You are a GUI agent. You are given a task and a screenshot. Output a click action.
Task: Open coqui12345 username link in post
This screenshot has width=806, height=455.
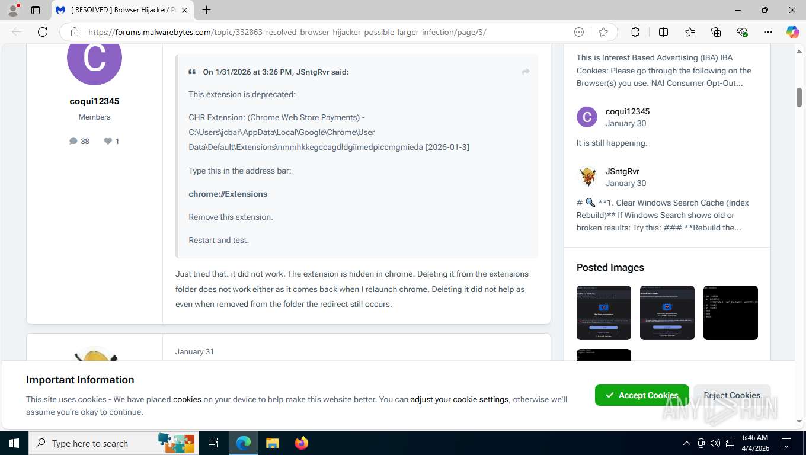pyautogui.click(x=95, y=101)
